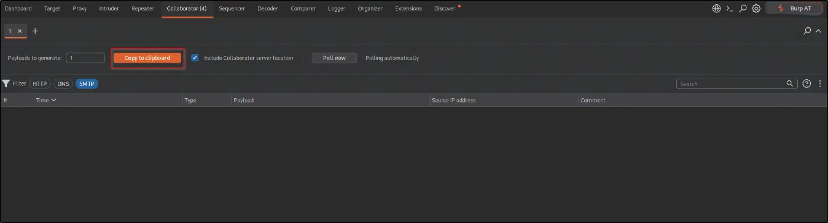Click the Type column header
828x223 pixels.
point(207,100)
